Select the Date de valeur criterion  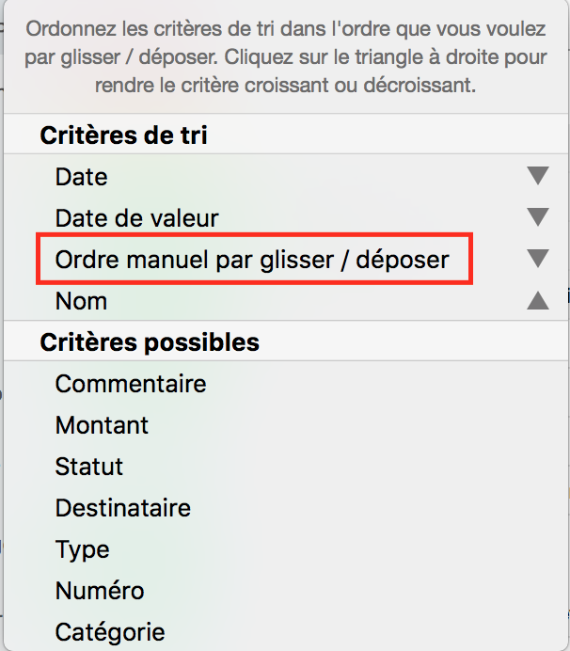point(137,218)
